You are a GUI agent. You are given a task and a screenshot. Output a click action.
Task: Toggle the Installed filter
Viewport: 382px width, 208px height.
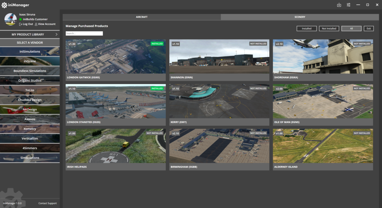pos(306,29)
